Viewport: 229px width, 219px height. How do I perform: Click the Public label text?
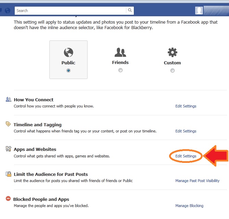click(x=68, y=63)
